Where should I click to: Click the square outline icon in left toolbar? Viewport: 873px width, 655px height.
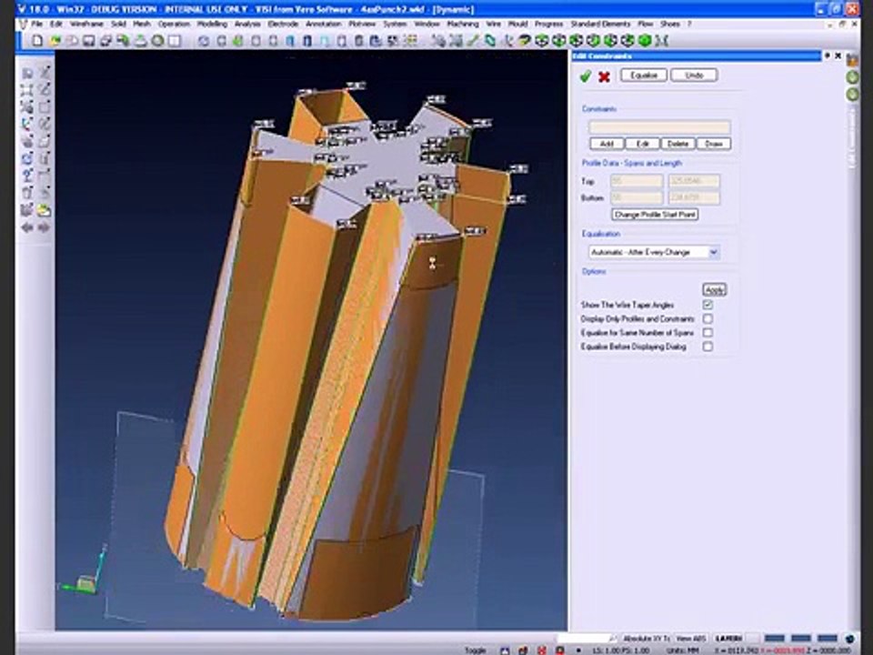tap(45, 107)
